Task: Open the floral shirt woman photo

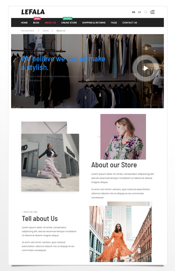Action: pyautogui.click(x=123, y=137)
